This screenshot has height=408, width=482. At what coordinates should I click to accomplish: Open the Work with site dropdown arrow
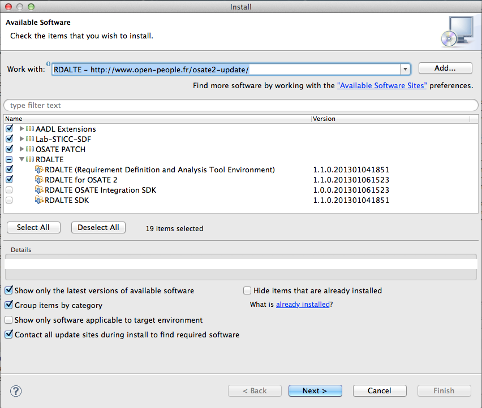(x=405, y=69)
